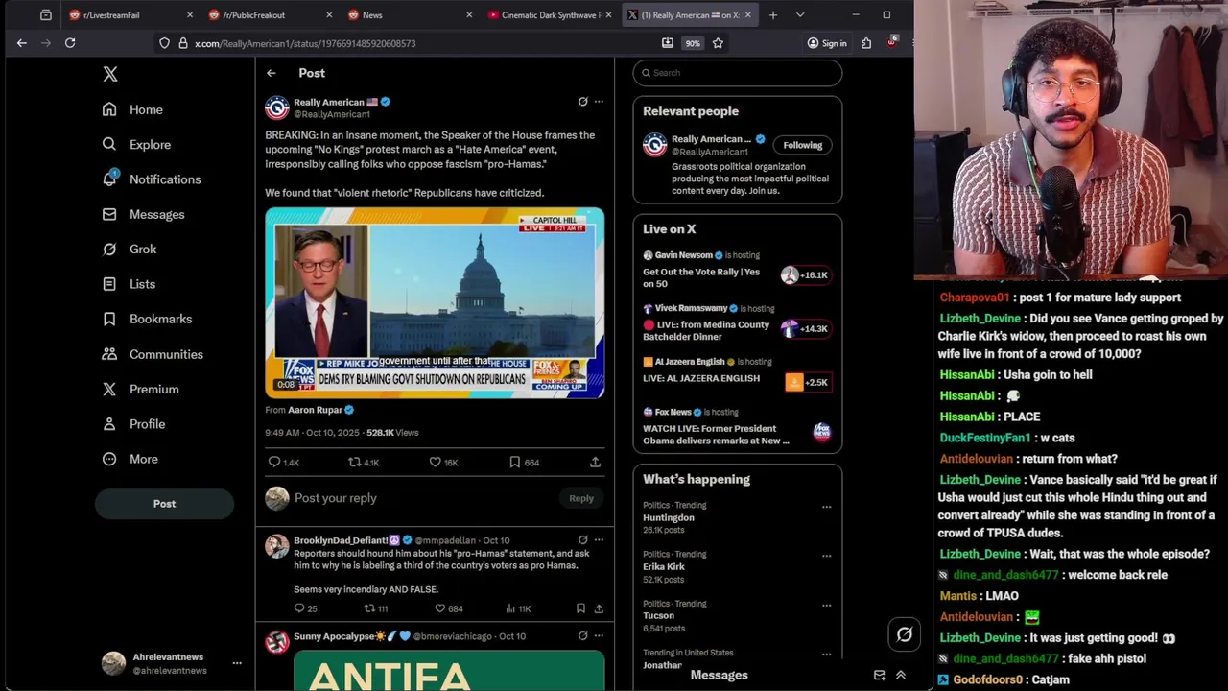Image resolution: width=1228 pixels, height=691 pixels.
Task: Open options for the Tucson trend
Action: point(826,606)
